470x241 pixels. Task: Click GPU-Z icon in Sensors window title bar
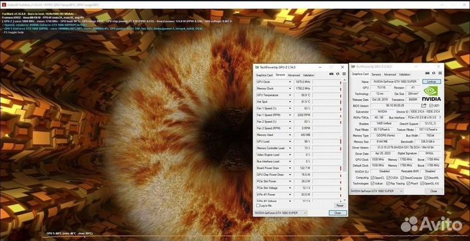(x=257, y=67)
